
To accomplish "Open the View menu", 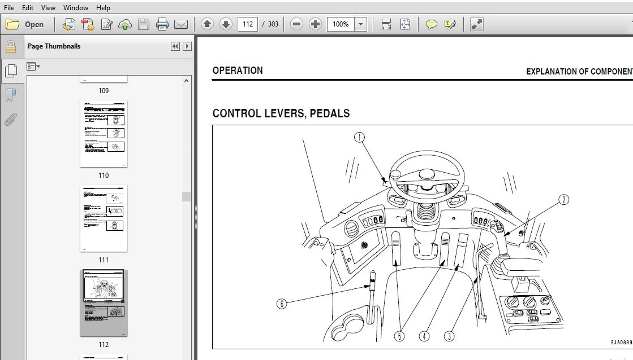I will [48, 8].
